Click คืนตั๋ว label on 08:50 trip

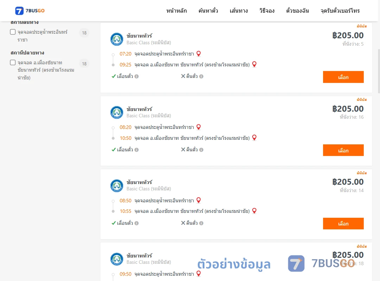coord(192,223)
